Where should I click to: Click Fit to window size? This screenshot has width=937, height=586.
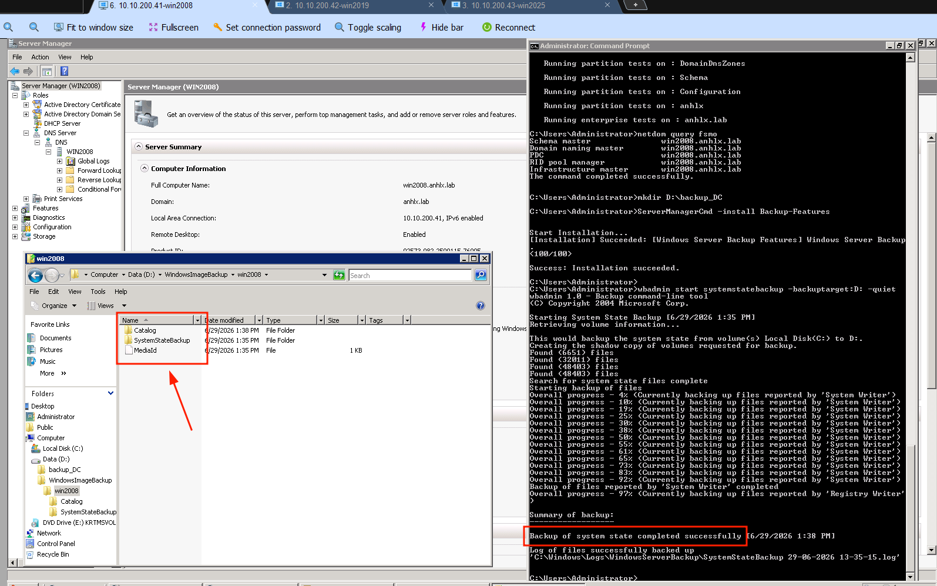coord(93,27)
